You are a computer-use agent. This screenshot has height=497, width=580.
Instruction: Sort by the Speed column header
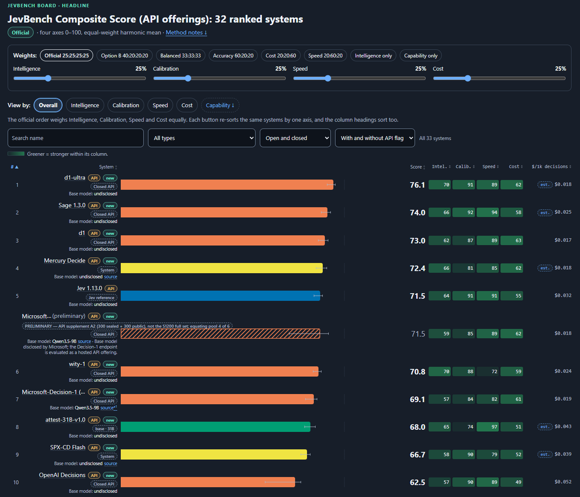pos(490,167)
